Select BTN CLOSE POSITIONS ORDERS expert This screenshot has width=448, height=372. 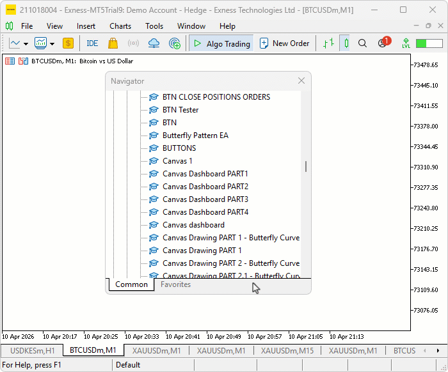pos(216,97)
